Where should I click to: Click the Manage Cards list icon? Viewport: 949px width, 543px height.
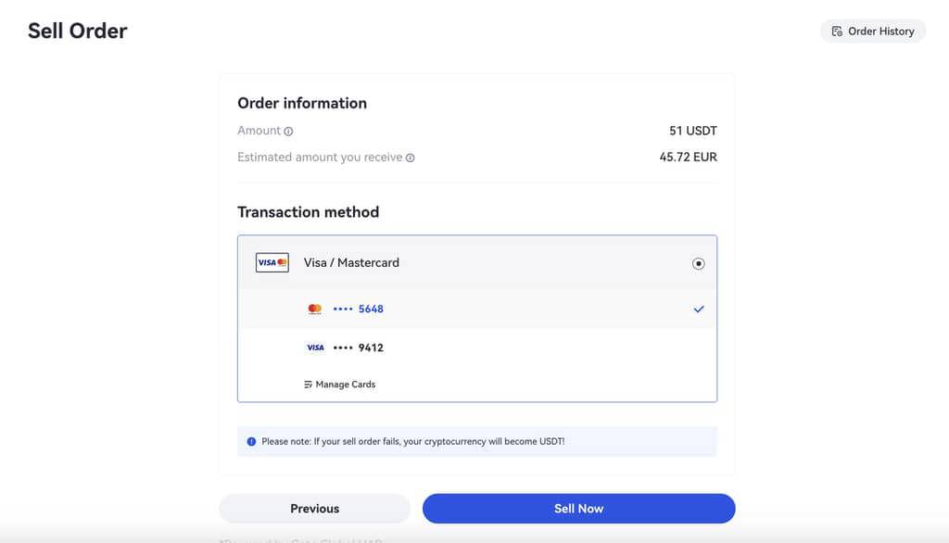tap(309, 385)
